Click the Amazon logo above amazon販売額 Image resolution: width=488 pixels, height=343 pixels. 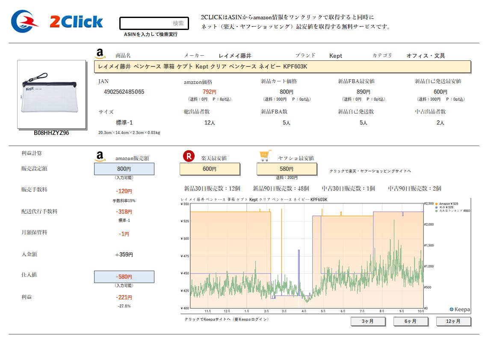[x=100, y=157]
